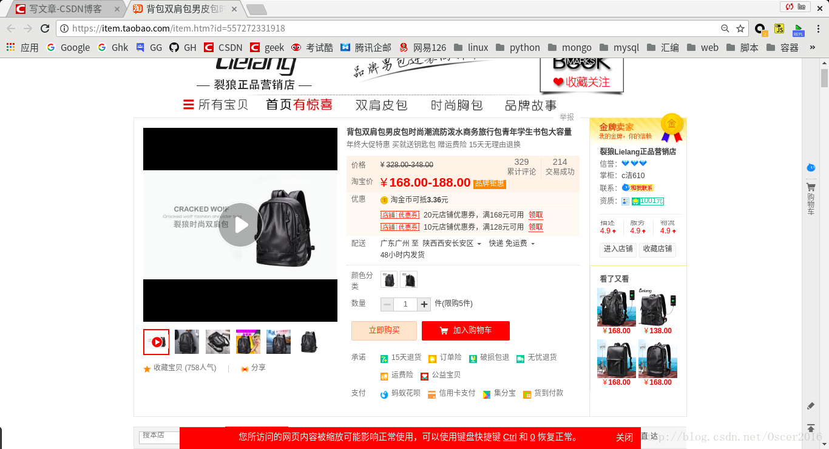Click the sidebar pencil feedback icon
This screenshot has height=449, width=829.
811,406
